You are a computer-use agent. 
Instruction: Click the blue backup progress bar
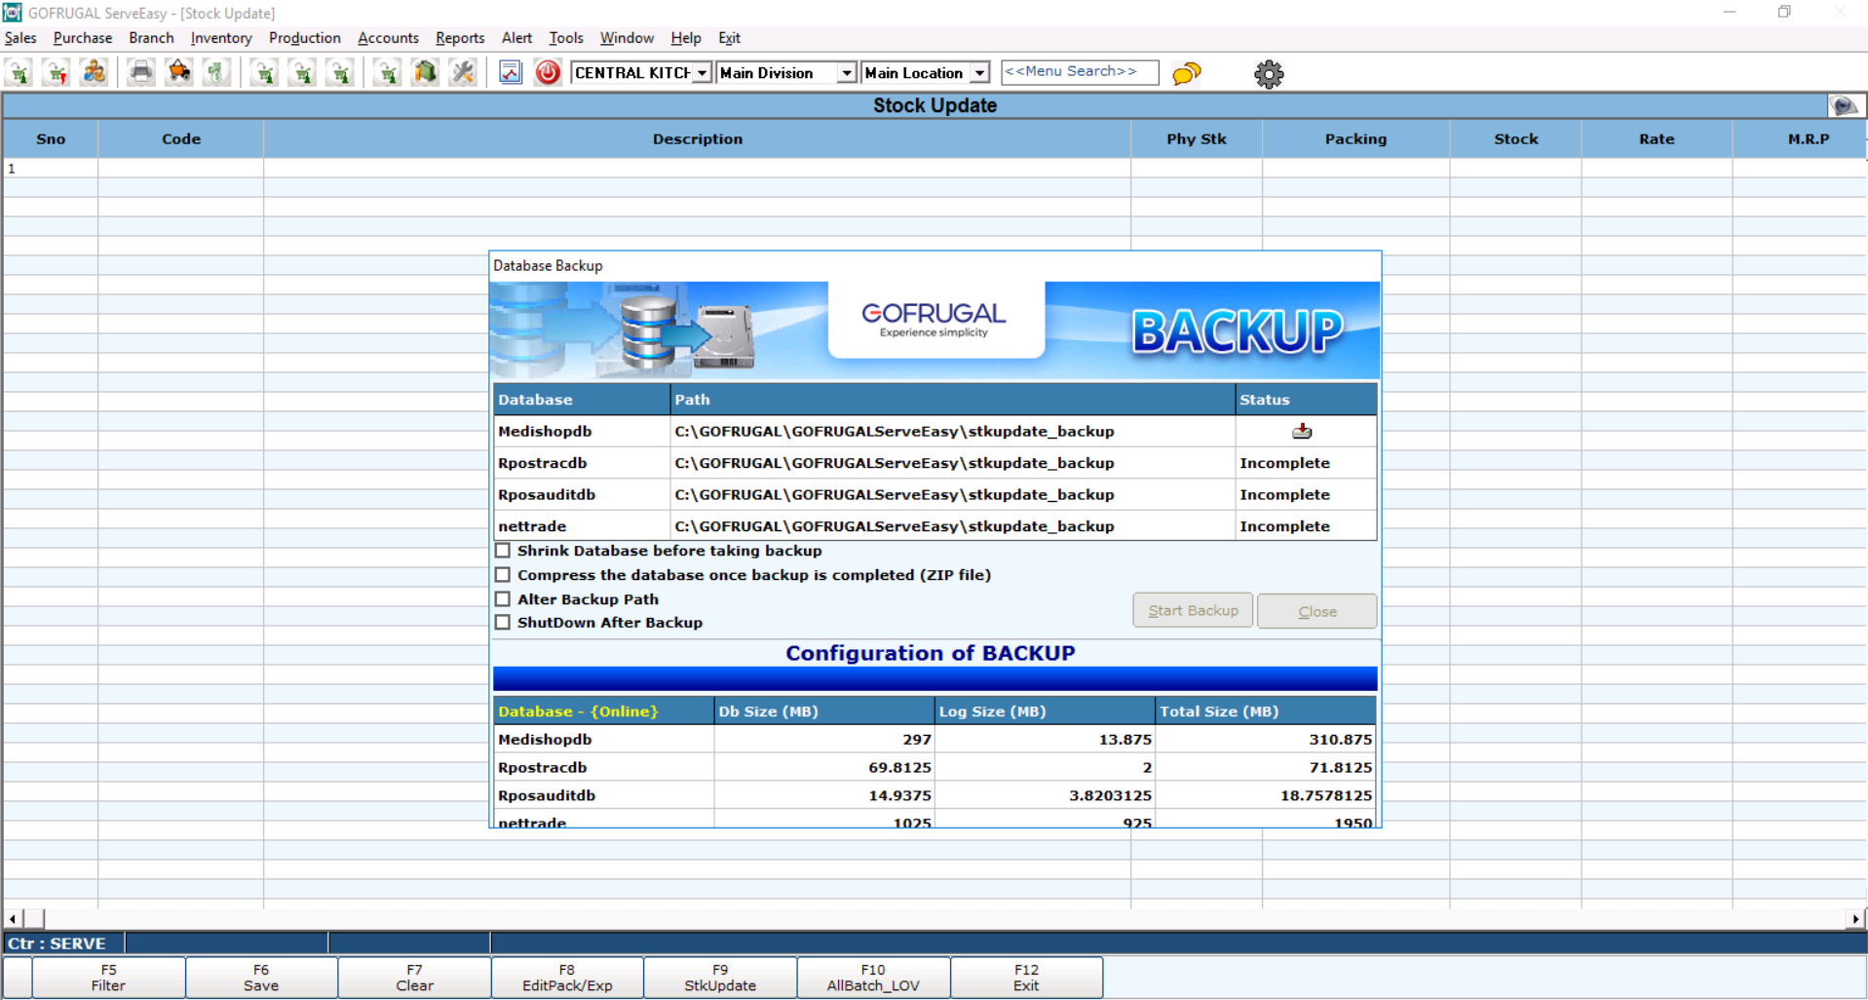pos(934,678)
